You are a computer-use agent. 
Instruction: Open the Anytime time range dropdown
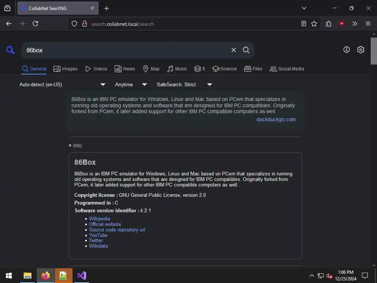[131, 84]
